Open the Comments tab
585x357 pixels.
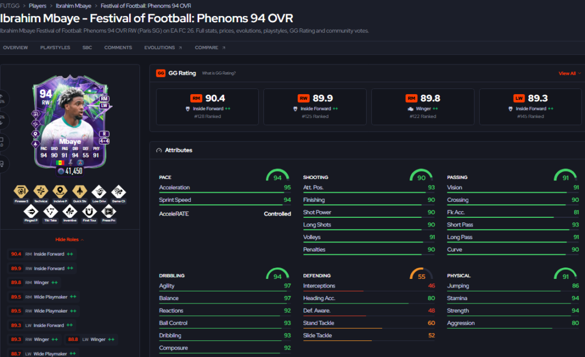pyautogui.click(x=118, y=48)
